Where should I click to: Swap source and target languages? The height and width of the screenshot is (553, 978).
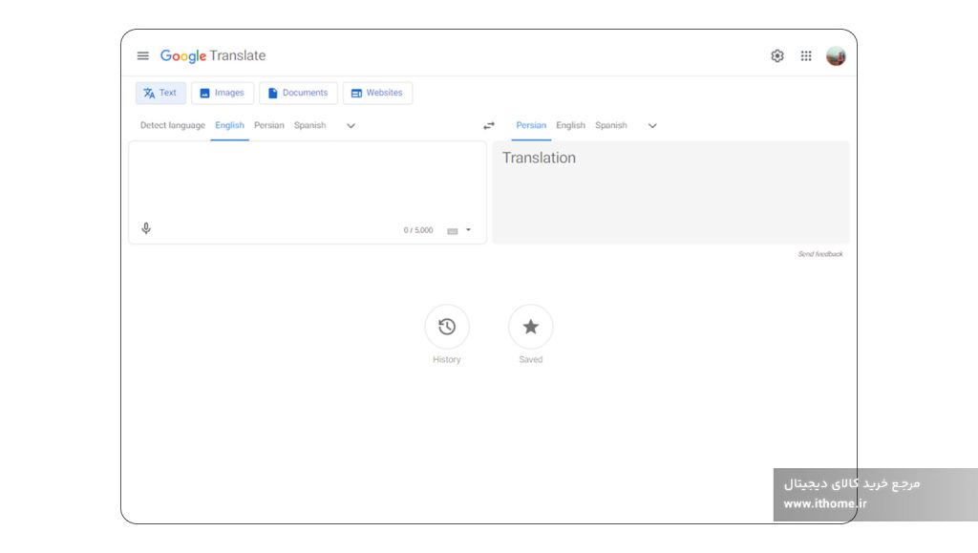tap(489, 126)
